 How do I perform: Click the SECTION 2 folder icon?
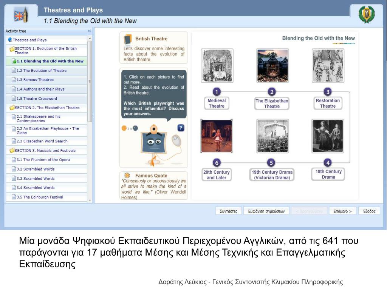click(12, 108)
